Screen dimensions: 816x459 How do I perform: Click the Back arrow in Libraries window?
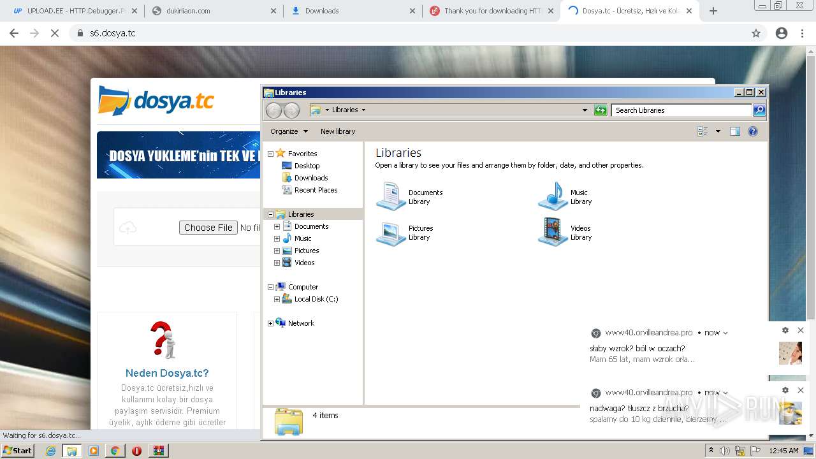273,110
